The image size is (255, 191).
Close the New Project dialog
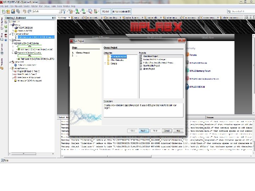tap(182, 40)
